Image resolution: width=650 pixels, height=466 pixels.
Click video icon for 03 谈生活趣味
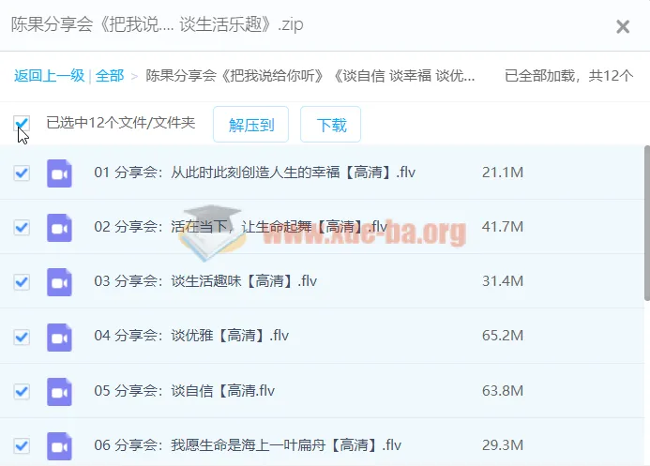click(x=60, y=282)
